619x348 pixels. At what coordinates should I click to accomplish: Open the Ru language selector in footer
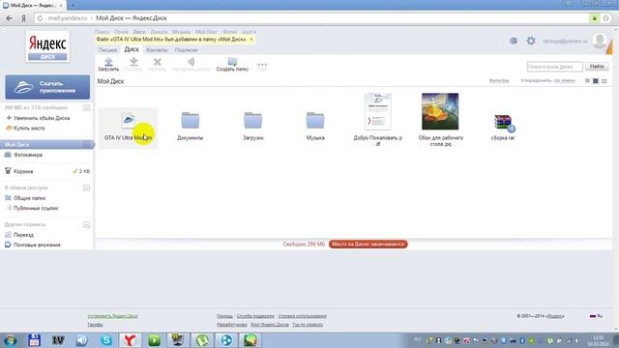pos(596,316)
